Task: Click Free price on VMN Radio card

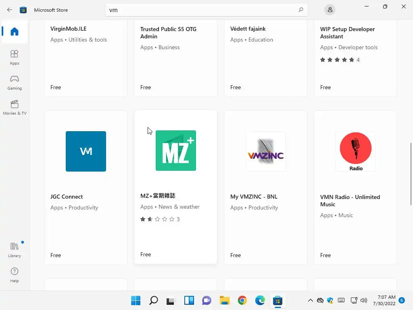Action: click(x=325, y=255)
